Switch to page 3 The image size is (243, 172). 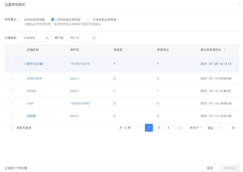tap(168, 128)
